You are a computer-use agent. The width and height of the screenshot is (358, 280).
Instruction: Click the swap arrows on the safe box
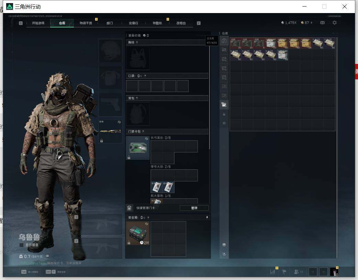point(146,224)
